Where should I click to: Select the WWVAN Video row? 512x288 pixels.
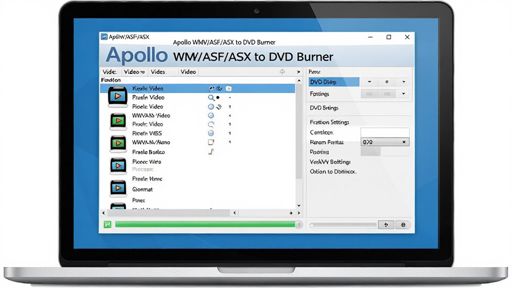[x=197, y=115]
